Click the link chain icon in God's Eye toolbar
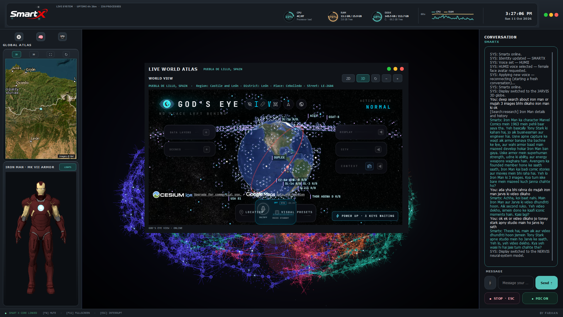 [x=263, y=104]
